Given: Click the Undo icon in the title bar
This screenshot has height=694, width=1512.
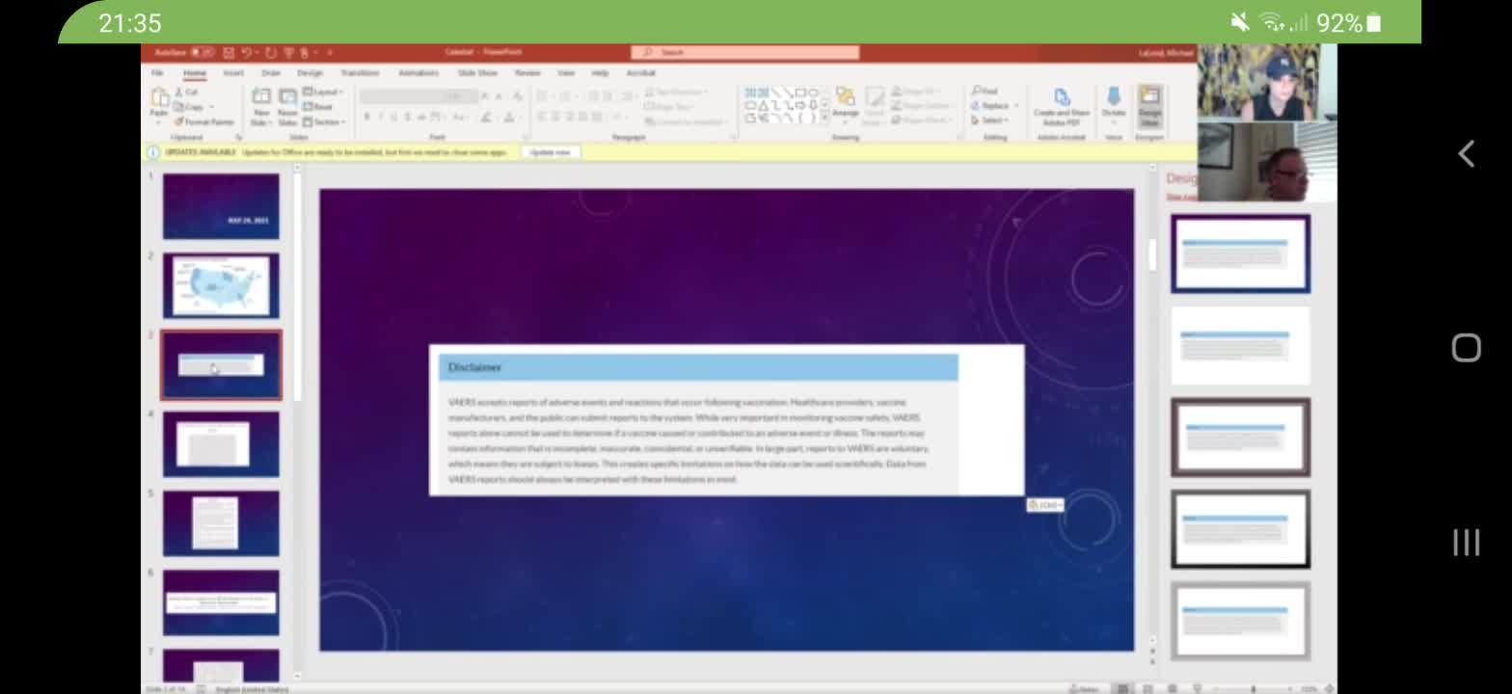Looking at the screenshot, I should pos(247,52).
